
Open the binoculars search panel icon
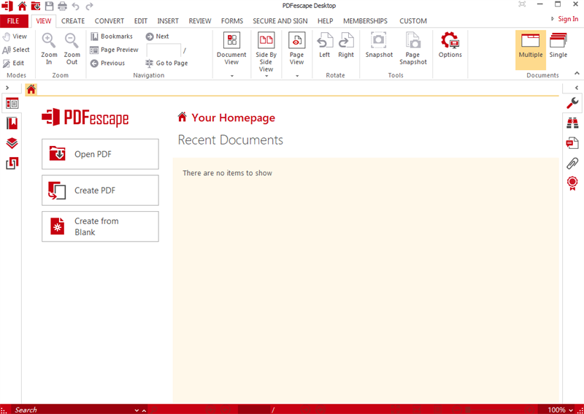click(572, 123)
